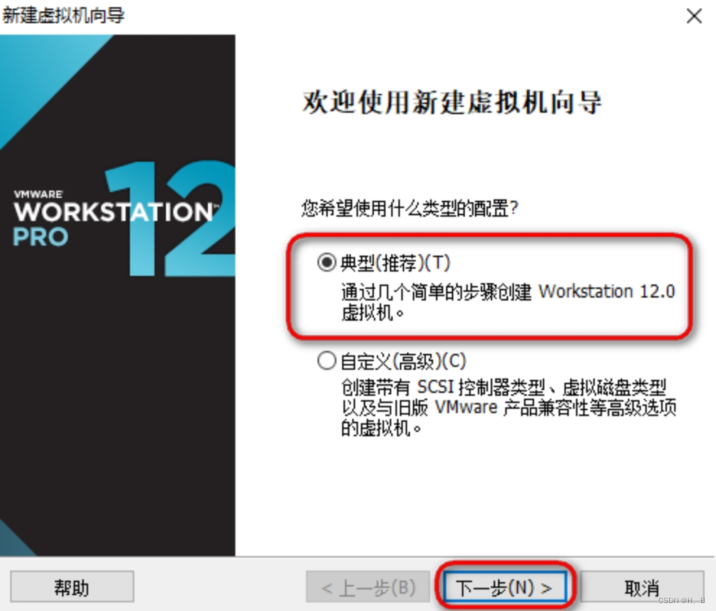Select the 典型(推荐)(T) radio button
716x611 pixels.
tap(326, 263)
